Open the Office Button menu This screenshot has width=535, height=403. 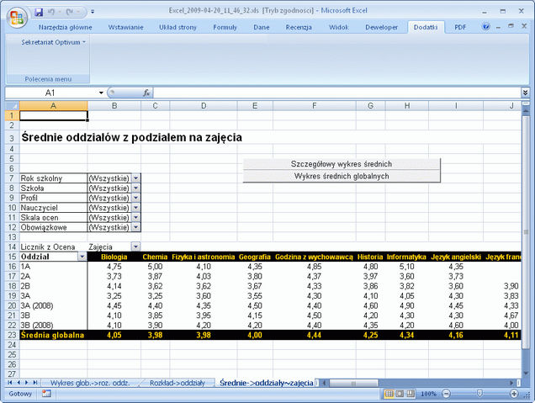pyautogui.click(x=17, y=17)
